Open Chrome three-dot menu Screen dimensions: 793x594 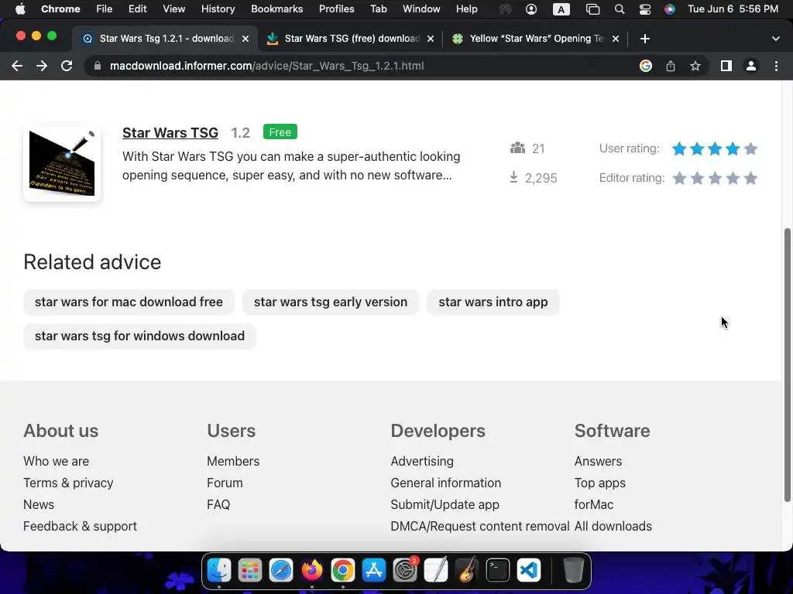[x=776, y=66]
